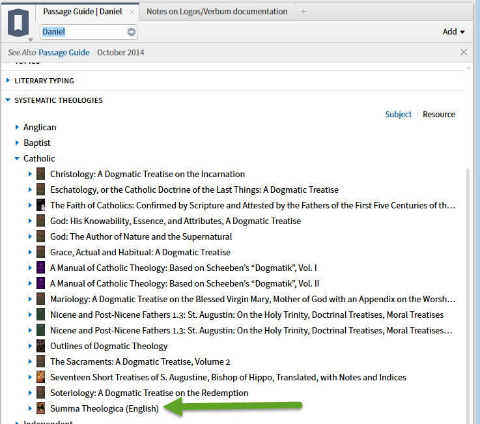
Task: Open Manual of Catholic Theology Vol. II
Action: 184,283
